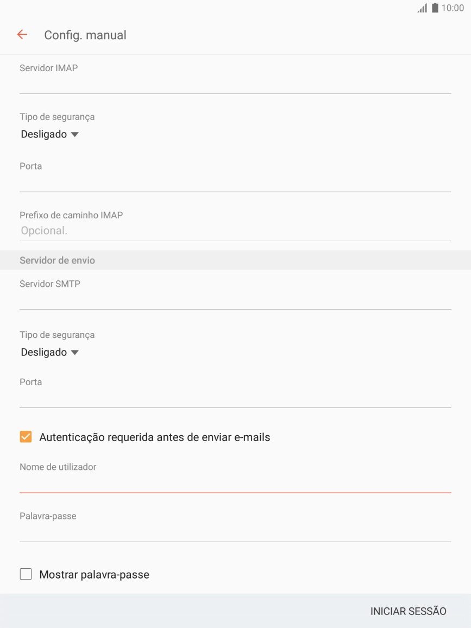The image size is (471, 628).
Task: Tap the Config. manual title text
Action: pyautogui.click(x=85, y=35)
